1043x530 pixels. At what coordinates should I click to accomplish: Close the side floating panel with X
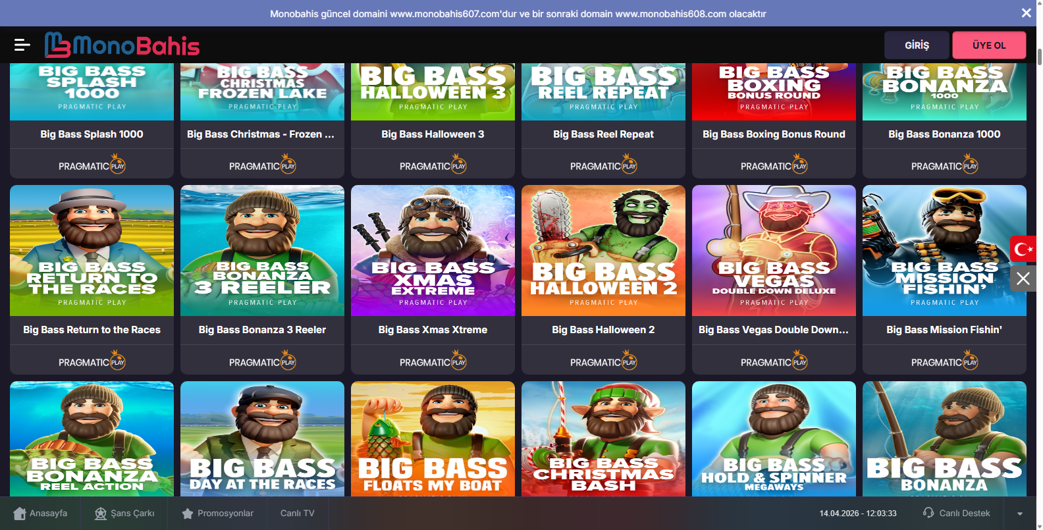(1023, 278)
